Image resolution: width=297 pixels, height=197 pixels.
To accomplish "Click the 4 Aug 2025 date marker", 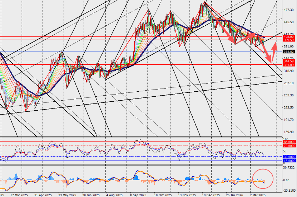I will [x=115, y=195].
